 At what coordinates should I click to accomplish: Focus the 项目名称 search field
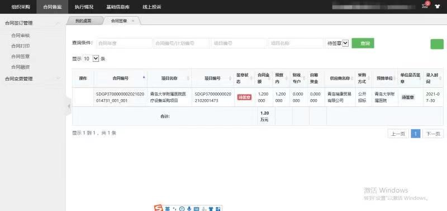pyautogui.click(x=296, y=43)
